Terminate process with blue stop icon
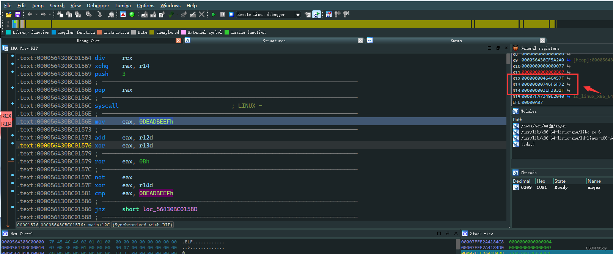Image resolution: width=613 pixels, height=254 pixels. point(231,14)
